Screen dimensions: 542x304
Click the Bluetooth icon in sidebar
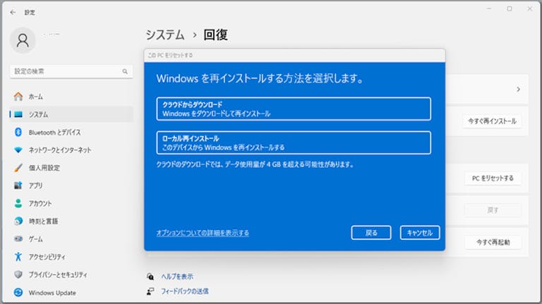tap(18, 132)
